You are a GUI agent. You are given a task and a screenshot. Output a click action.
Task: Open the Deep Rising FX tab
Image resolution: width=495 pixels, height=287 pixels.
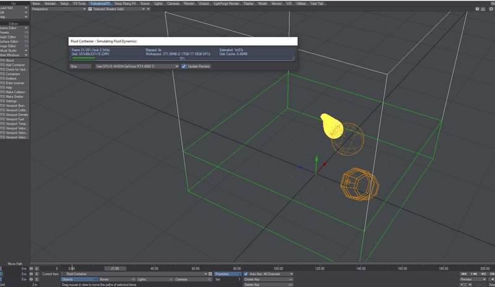pyautogui.click(x=126, y=4)
